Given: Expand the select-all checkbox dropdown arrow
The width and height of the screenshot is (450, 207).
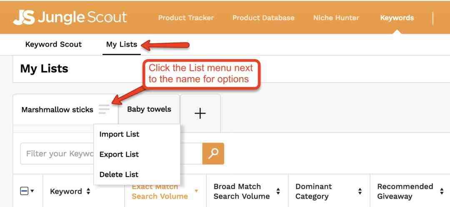Looking at the screenshot, I should tap(32, 192).
